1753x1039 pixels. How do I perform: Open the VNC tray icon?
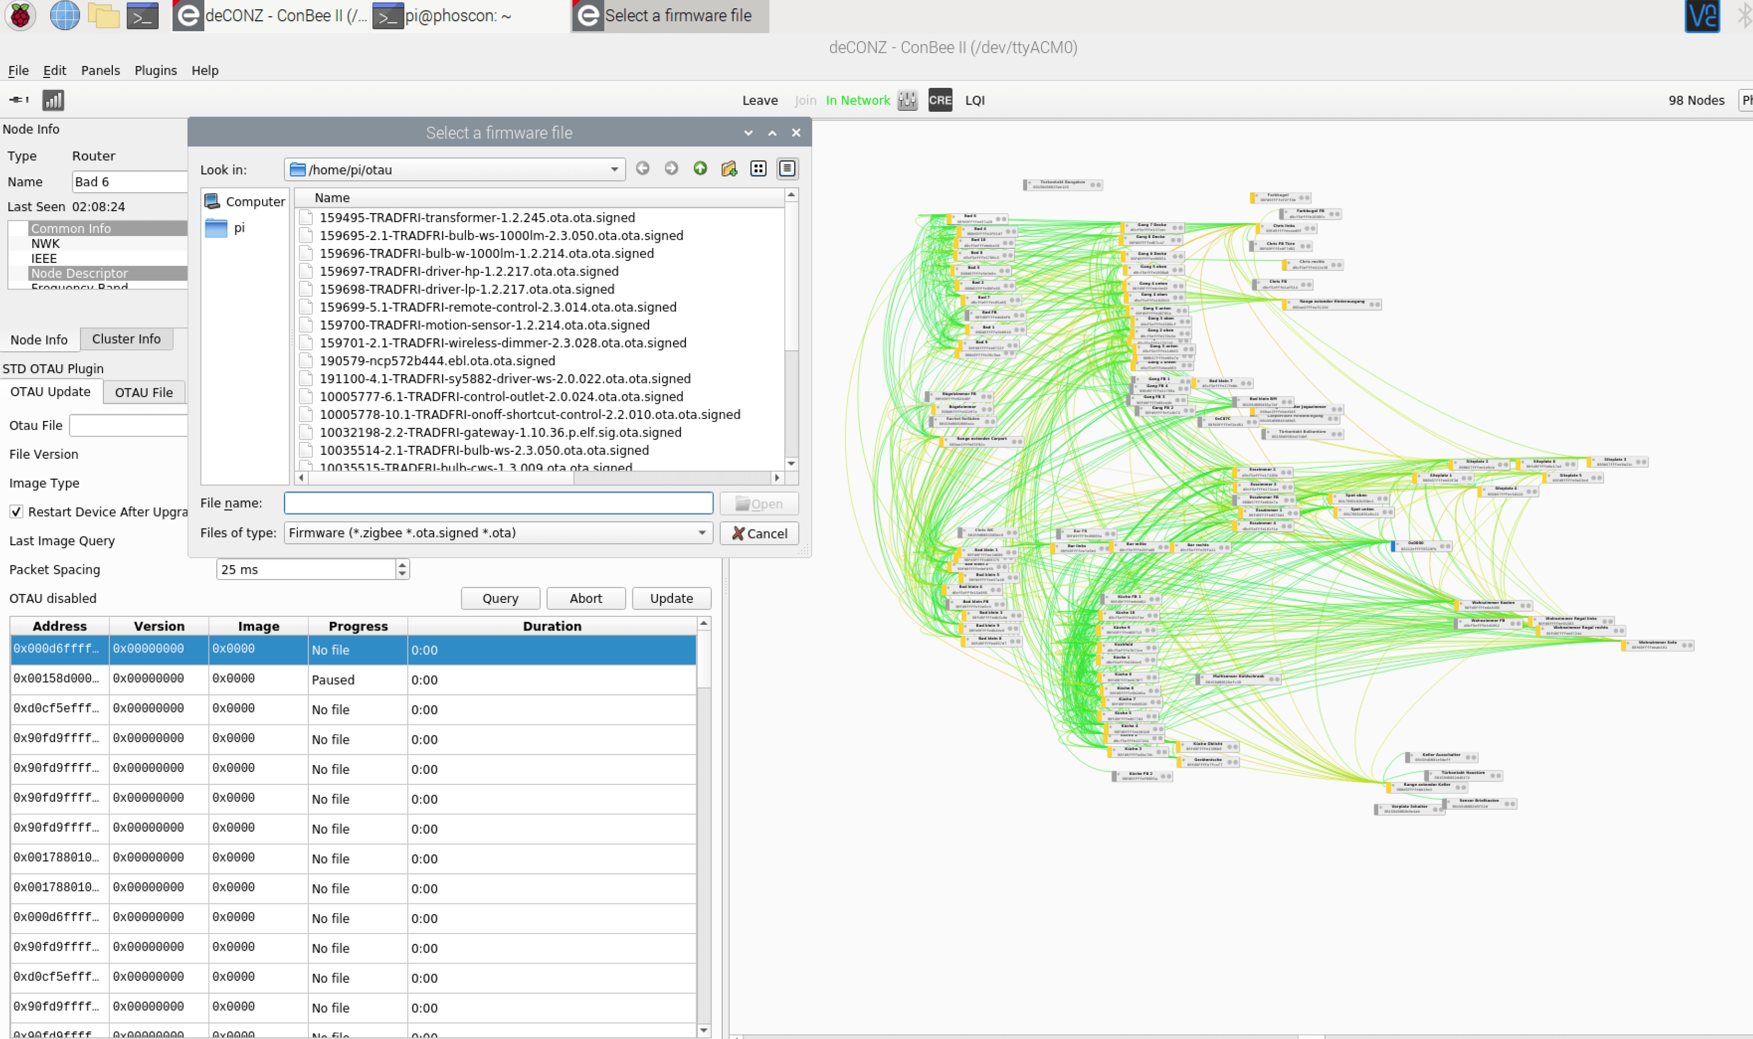[x=1702, y=16]
